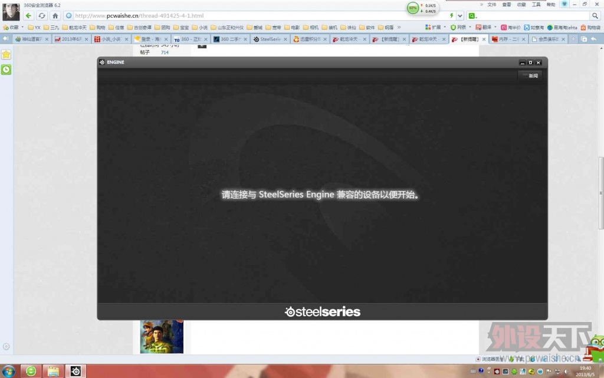Image resolution: width=604 pixels, height=378 pixels.
Task: Minimize the SteelSeries Engine window
Action: (523, 63)
